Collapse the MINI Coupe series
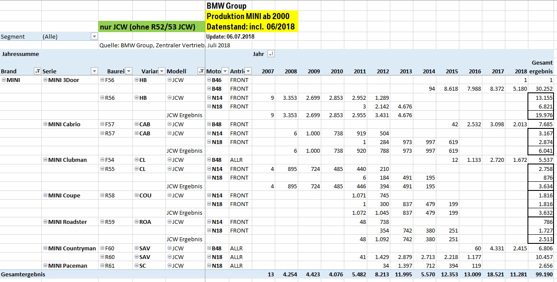This screenshot has width=557, height=282. pos(46,195)
